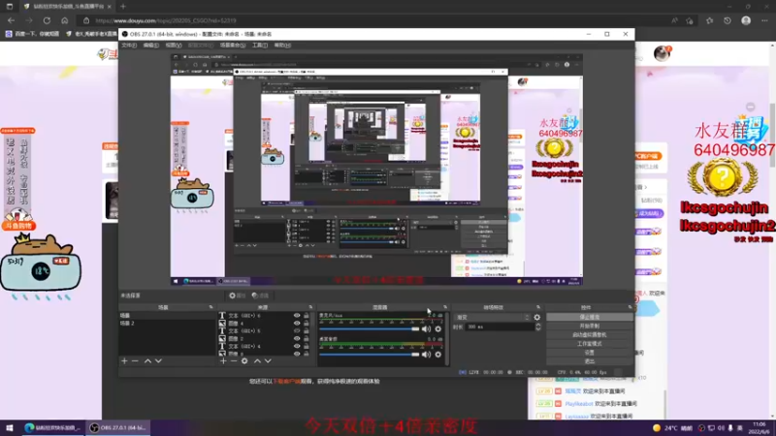Refresh the Edge browser page
The width and height of the screenshot is (776, 436).
47,20
